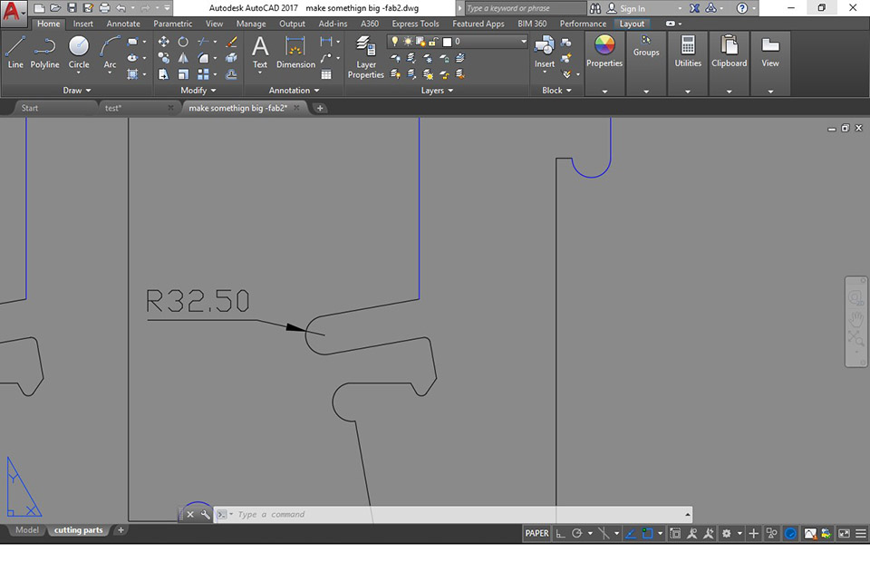870x562 pixels.
Task: Click the keyword search box
Action: [x=525, y=8]
